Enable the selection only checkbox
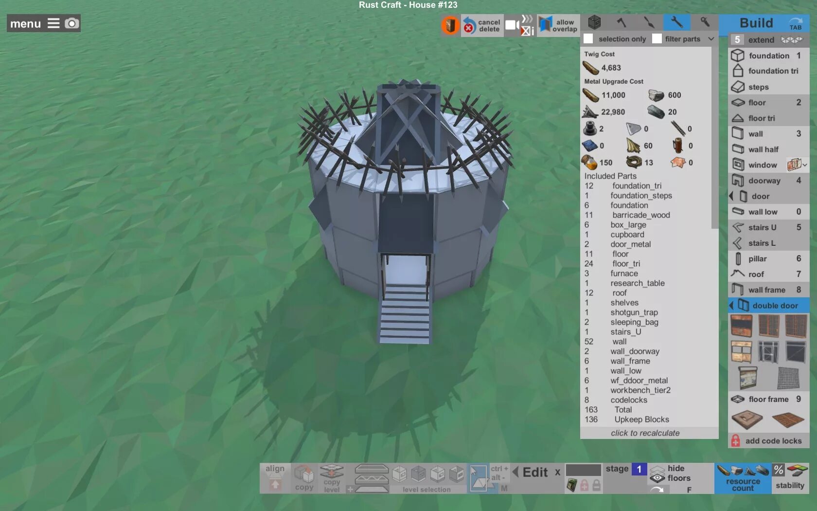This screenshot has height=511, width=817. tap(588, 39)
